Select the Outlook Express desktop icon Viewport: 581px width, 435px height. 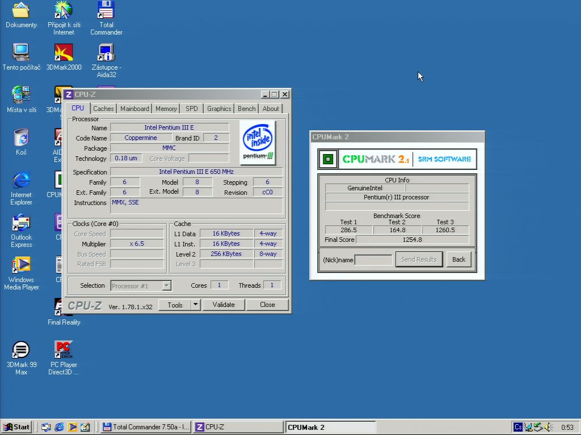click(x=21, y=231)
